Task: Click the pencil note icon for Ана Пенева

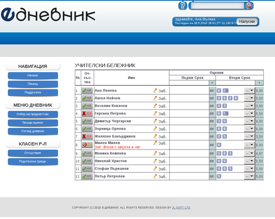Action: [x=155, y=91]
